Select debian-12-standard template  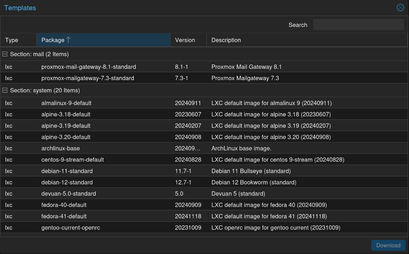pyautogui.click(x=67, y=182)
